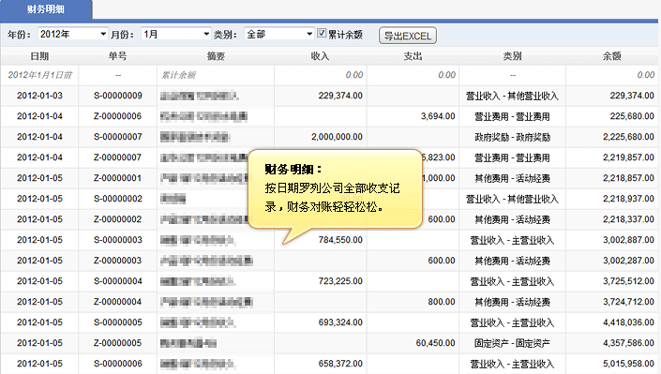Click the 收入 column header
Image resolution: width=661 pixels, height=374 pixels.
point(320,56)
